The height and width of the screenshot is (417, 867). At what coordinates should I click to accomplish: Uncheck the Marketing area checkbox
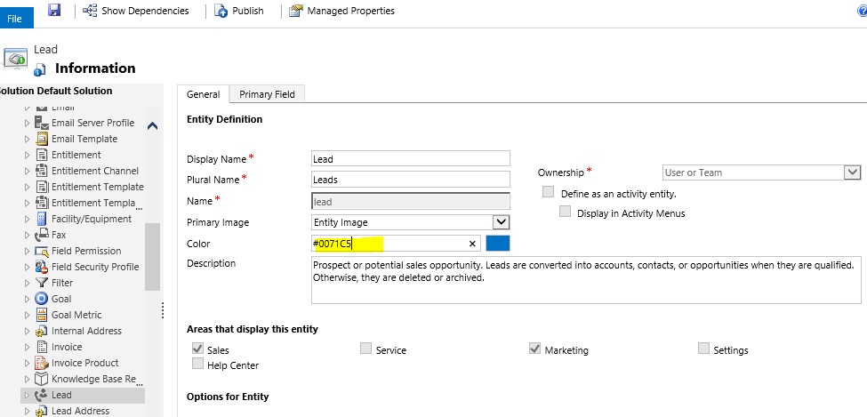(x=534, y=349)
